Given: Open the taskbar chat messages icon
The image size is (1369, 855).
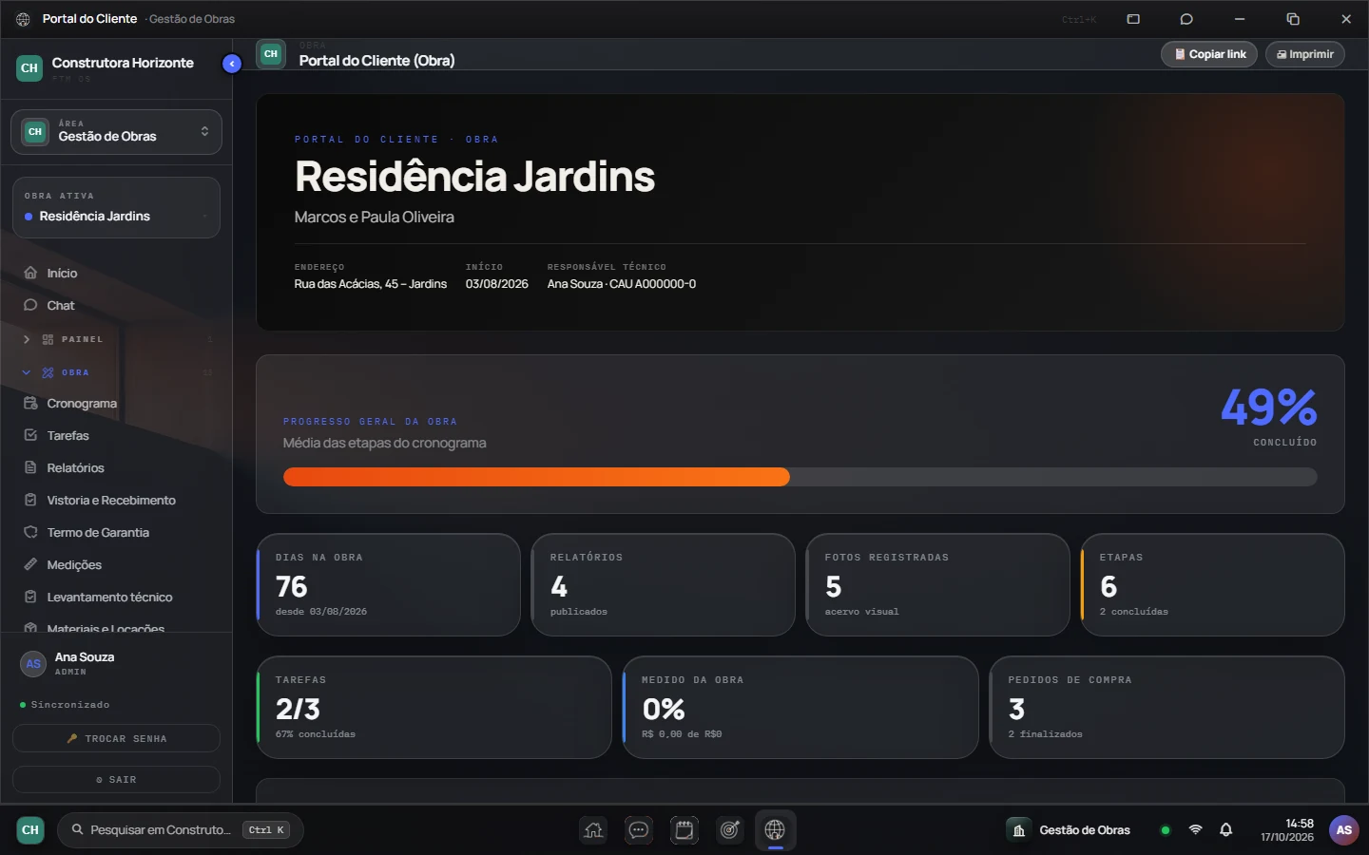Looking at the screenshot, I should [x=639, y=830].
